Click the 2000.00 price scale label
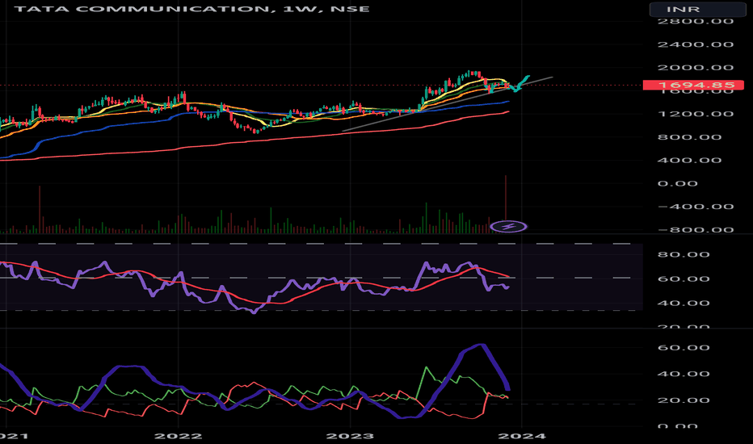 tap(696, 68)
